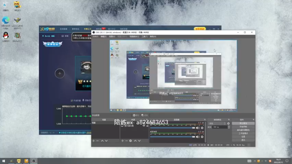292x164 pixels.
Task: Open the OBS Scene Collection menu
Action: tap(134, 37)
